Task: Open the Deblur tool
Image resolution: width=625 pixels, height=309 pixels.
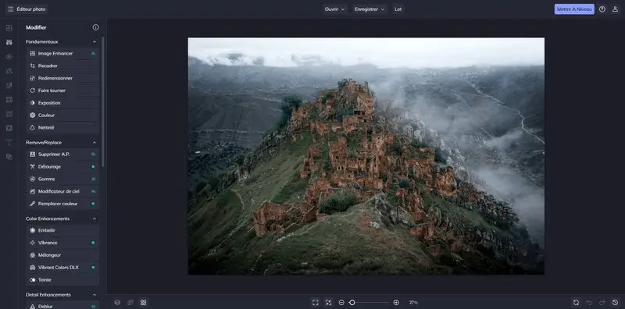Action: coord(63,305)
